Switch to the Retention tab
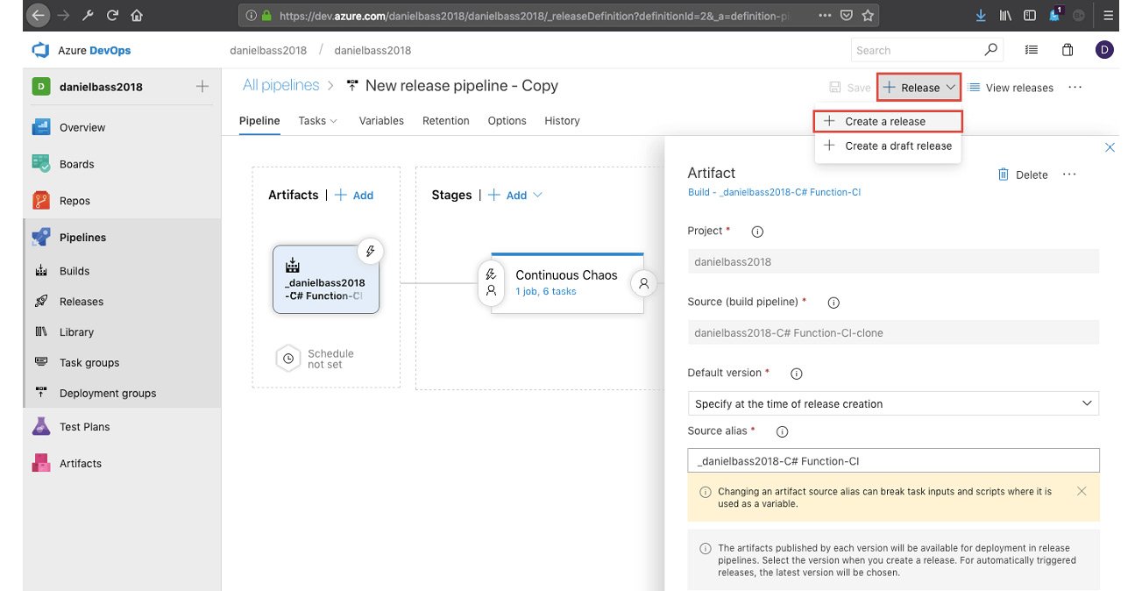1142x591 pixels. (446, 121)
